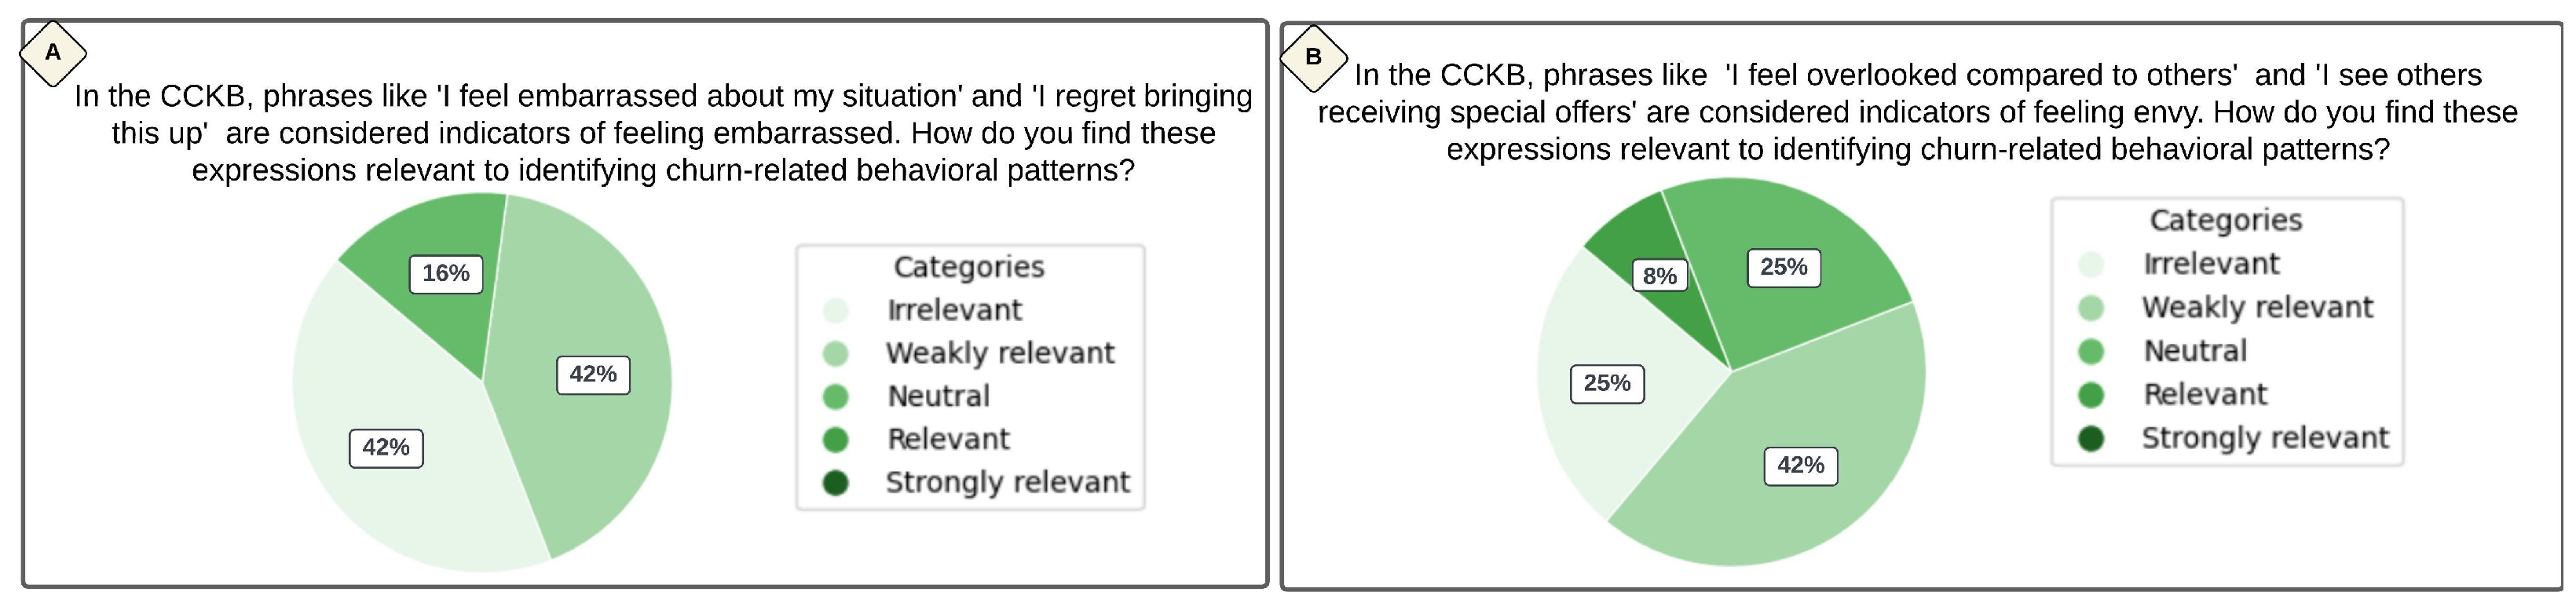Click the diamond marker labeled B
The image size is (2576, 614).
point(1313,57)
